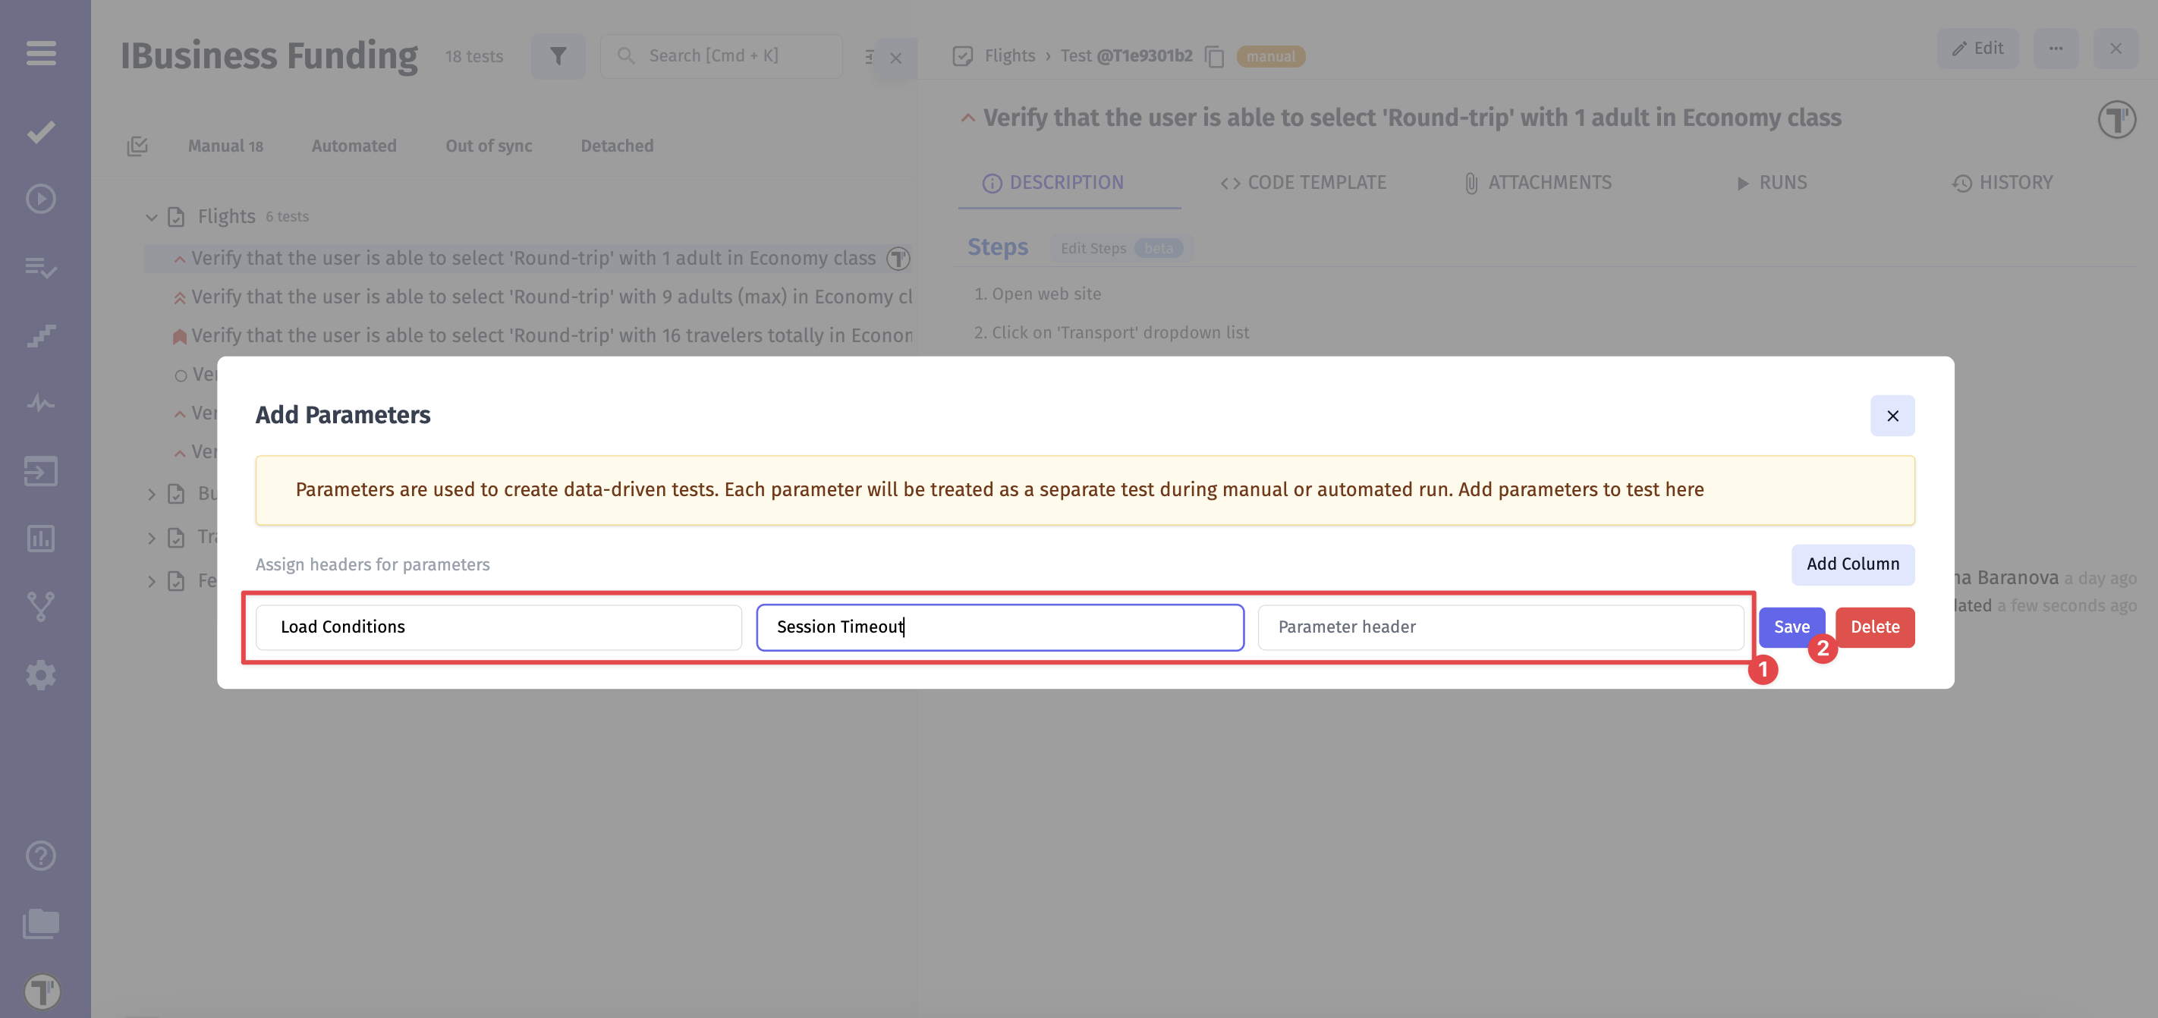Open the Import panel icon
2158x1018 pixels.
[39, 470]
